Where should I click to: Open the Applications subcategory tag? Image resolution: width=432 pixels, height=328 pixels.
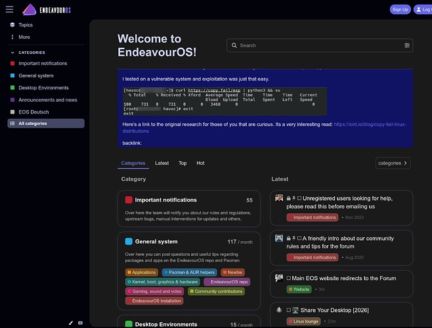pyautogui.click(x=142, y=272)
